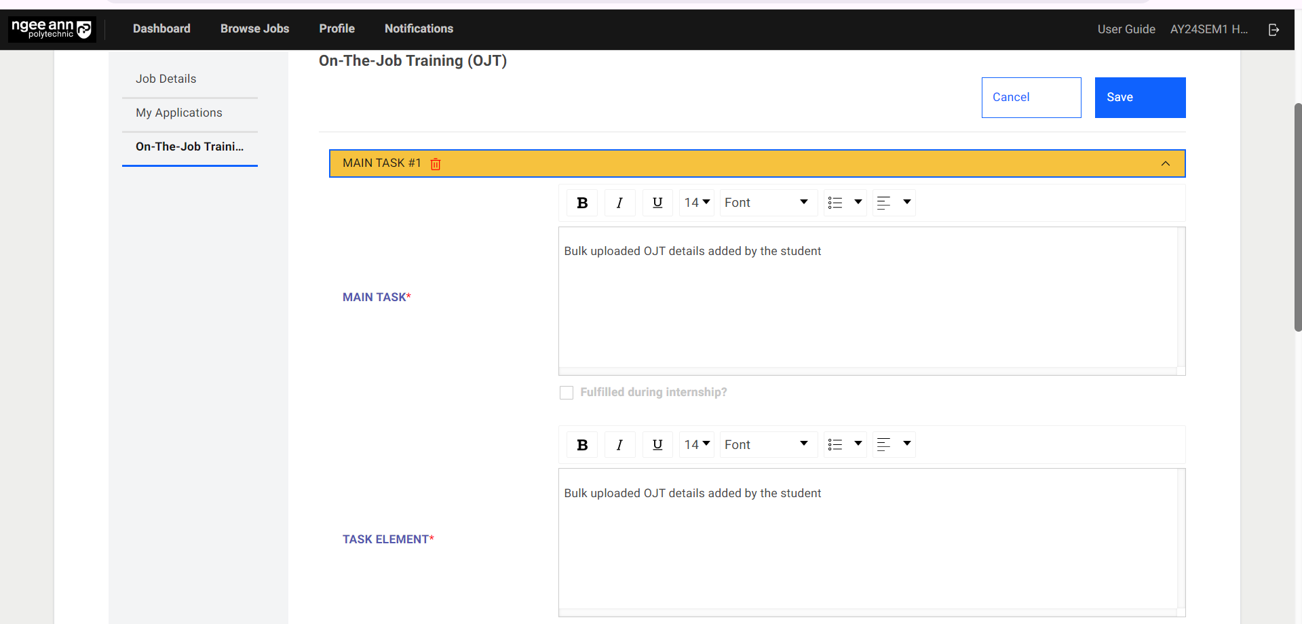Open the list style dropdown for Main Task

click(x=845, y=202)
